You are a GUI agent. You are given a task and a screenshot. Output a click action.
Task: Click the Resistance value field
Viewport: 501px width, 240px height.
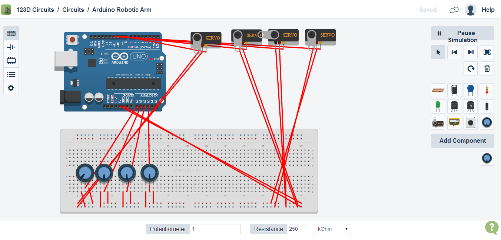coord(297,229)
